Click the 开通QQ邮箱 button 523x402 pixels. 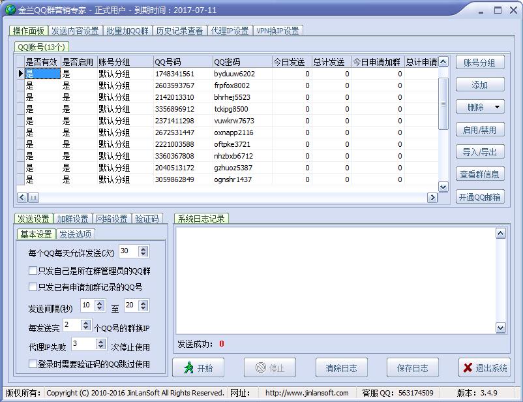point(480,196)
